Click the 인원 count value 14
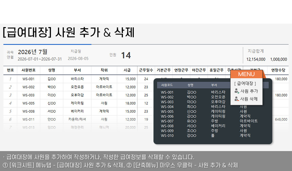 [126, 55]
